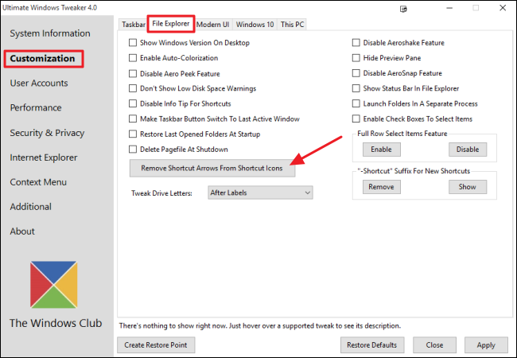Check Disable Info Tip For Shortcuts
517x358 pixels.
133,103
